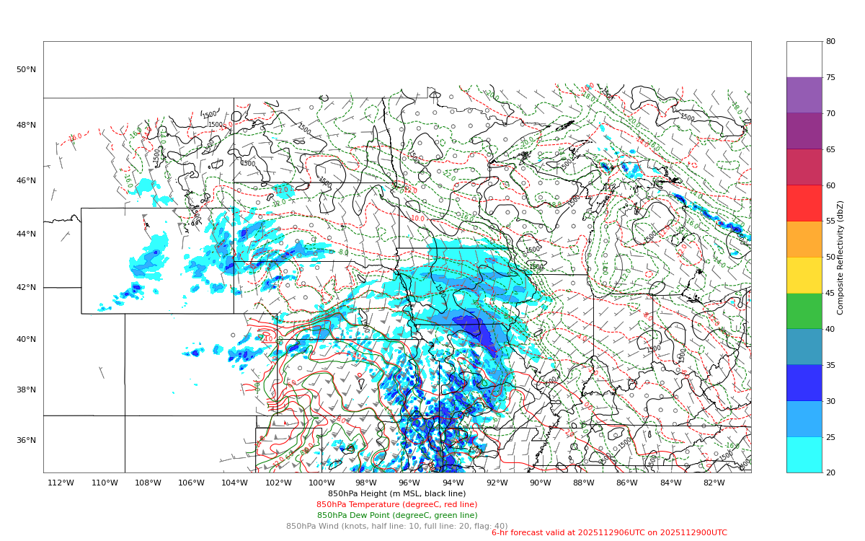
Task: Select the 112°W longitude tick label
Action: 61,483
